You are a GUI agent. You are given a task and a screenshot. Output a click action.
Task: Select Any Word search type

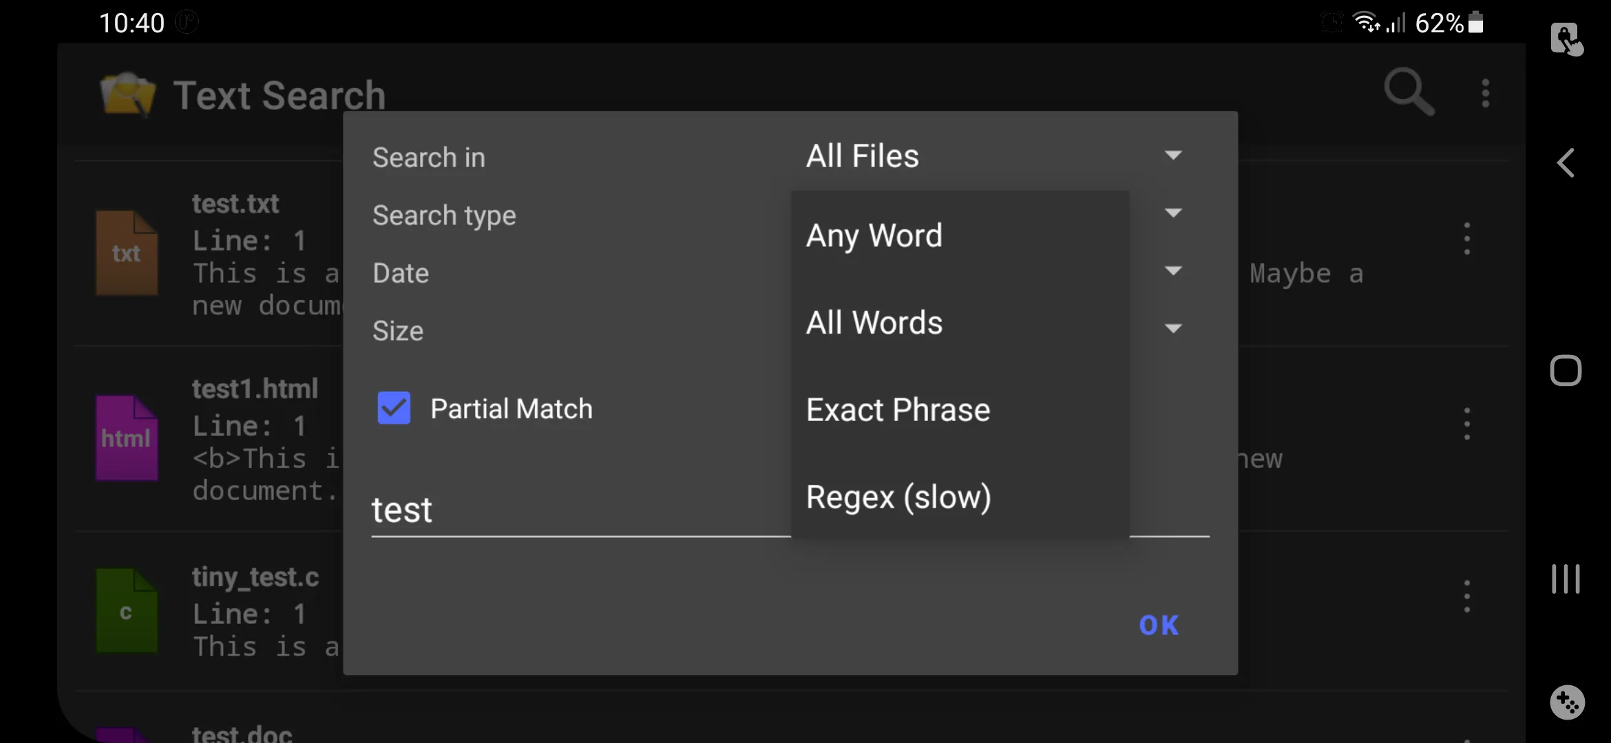tap(873, 234)
